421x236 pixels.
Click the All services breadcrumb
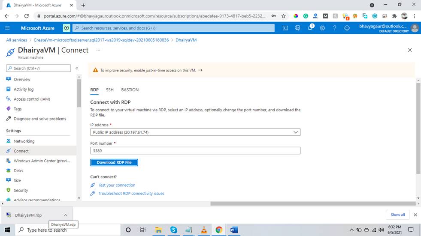point(17,40)
